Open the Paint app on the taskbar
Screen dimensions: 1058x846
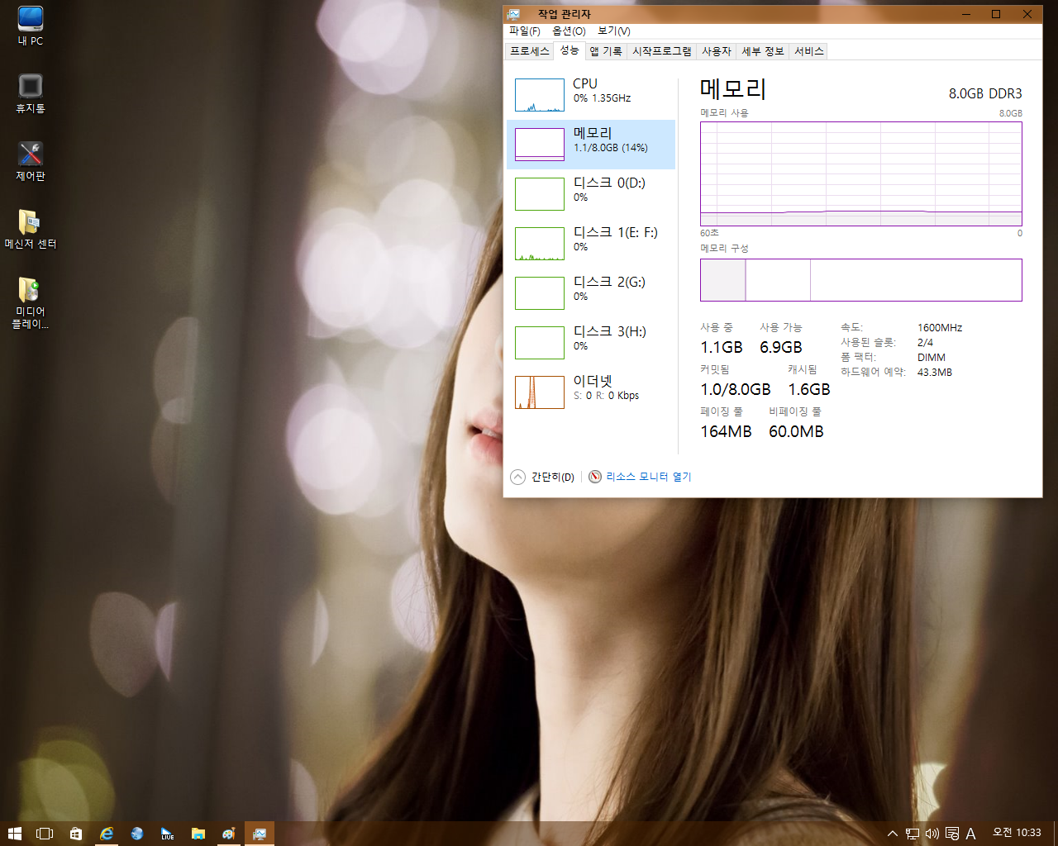tap(229, 834)
